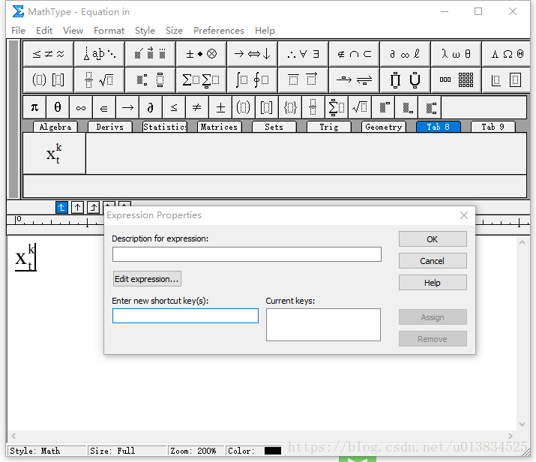
Task: Switch to the Sets tab
Action: tap(274, 127)
